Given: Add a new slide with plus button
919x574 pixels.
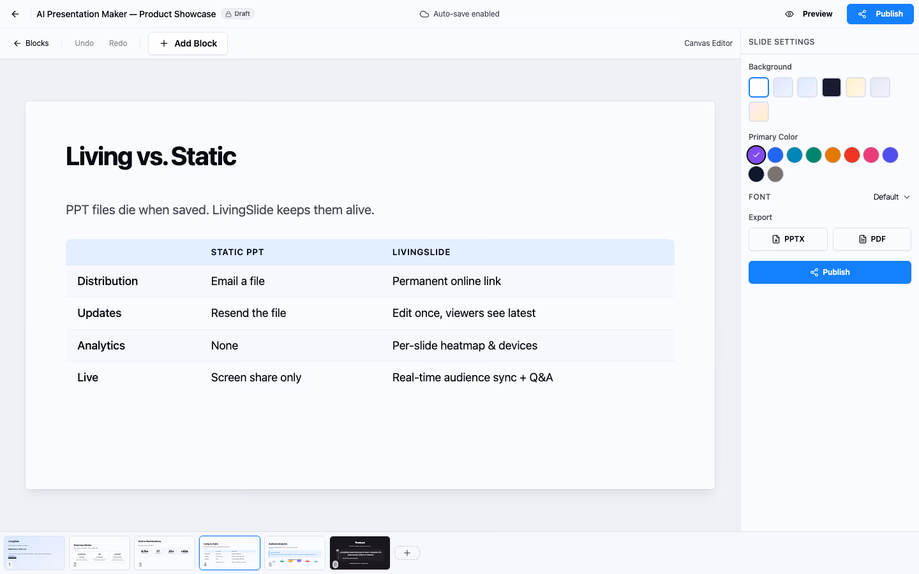Looking at the screenshot, I should coord(407,553).
